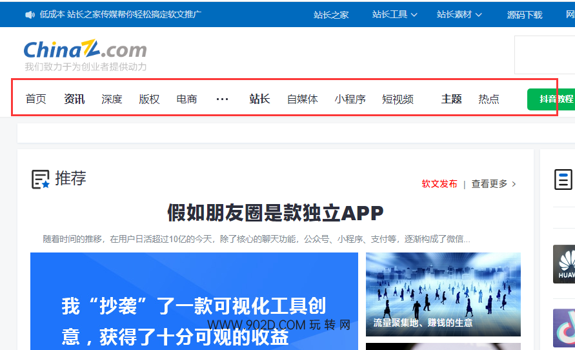Open the 软文发布 link
This screenshot has width=575, height=350.
click(x=439, y=184)
